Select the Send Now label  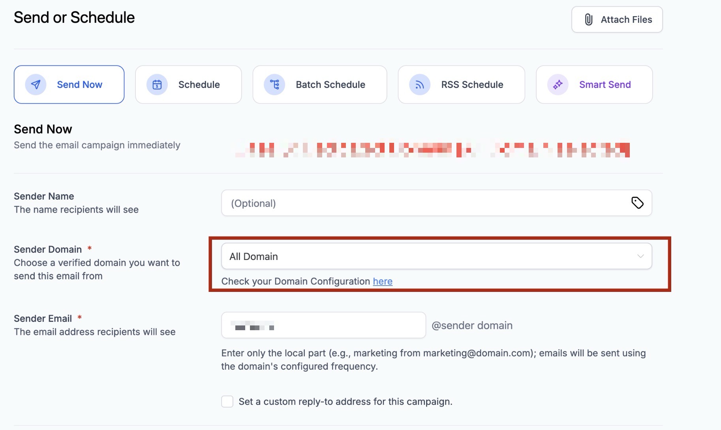[79, 84]
